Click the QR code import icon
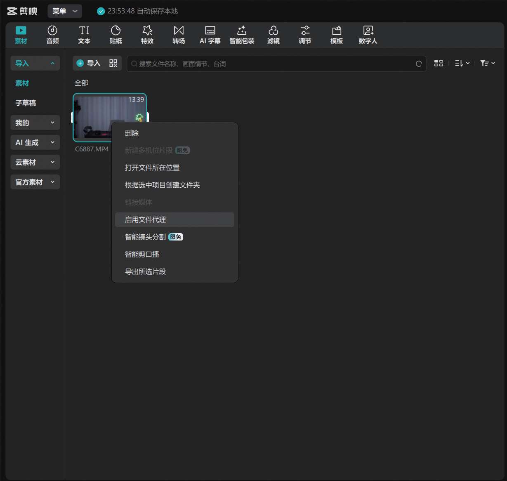The width and height of the screenshot is (507, 481). 113,63
